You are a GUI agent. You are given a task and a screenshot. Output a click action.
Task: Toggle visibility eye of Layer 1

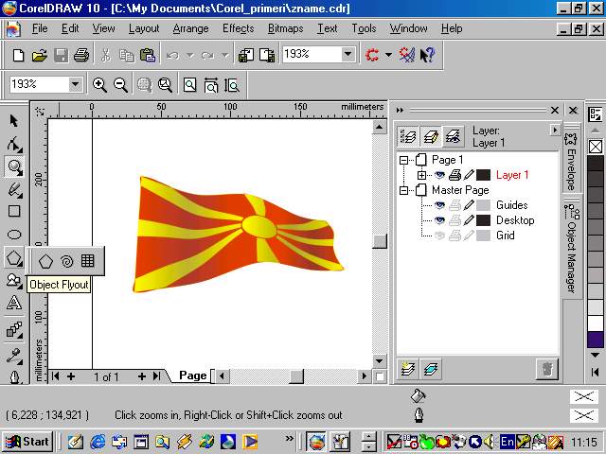439,175
